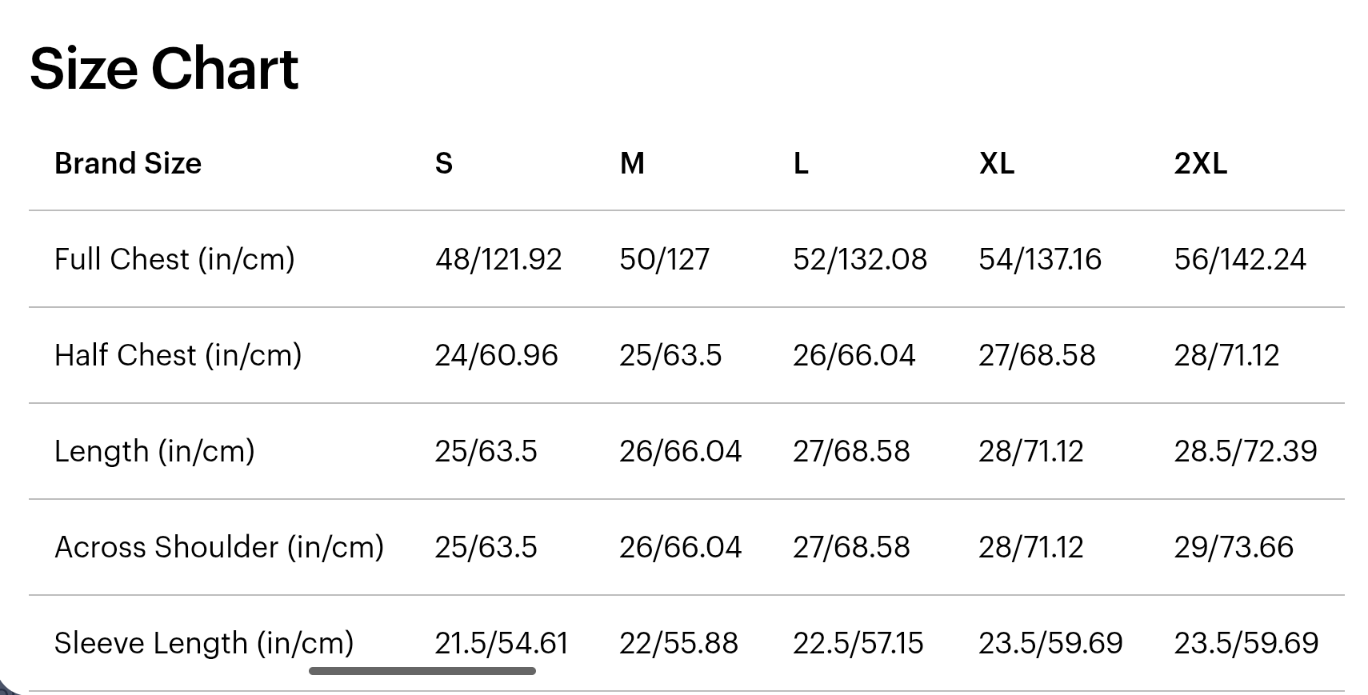This screenshot has width=1368, height=695.
Task: Click the 26/66.04 half chest value for L
Action: pyautogui.click(x=854, y=355)
